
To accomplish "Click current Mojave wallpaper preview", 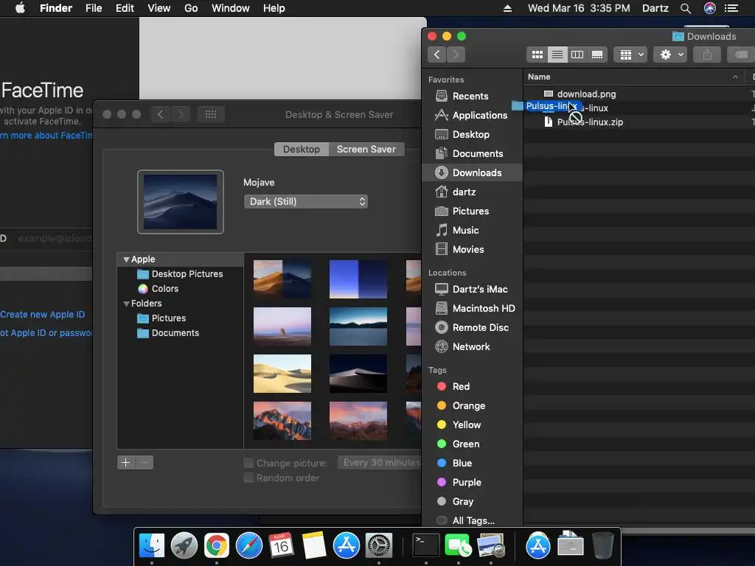I will [181, 202].
